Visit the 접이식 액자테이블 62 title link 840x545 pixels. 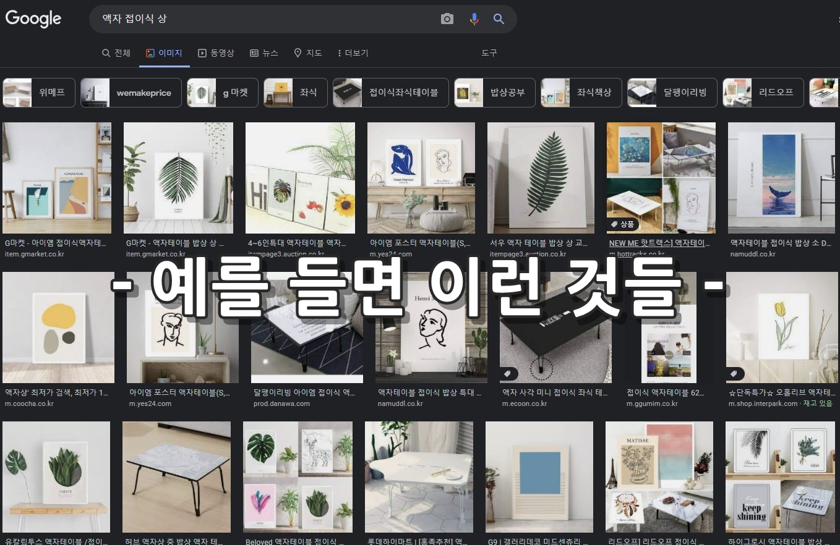[x=666, y=392]
